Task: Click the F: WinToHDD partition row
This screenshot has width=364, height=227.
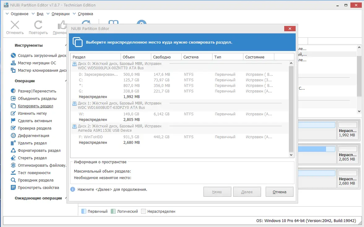Action: pos(179,137)
